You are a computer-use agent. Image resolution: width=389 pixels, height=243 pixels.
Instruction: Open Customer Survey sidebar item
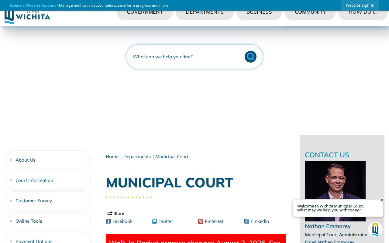(48, 200)
